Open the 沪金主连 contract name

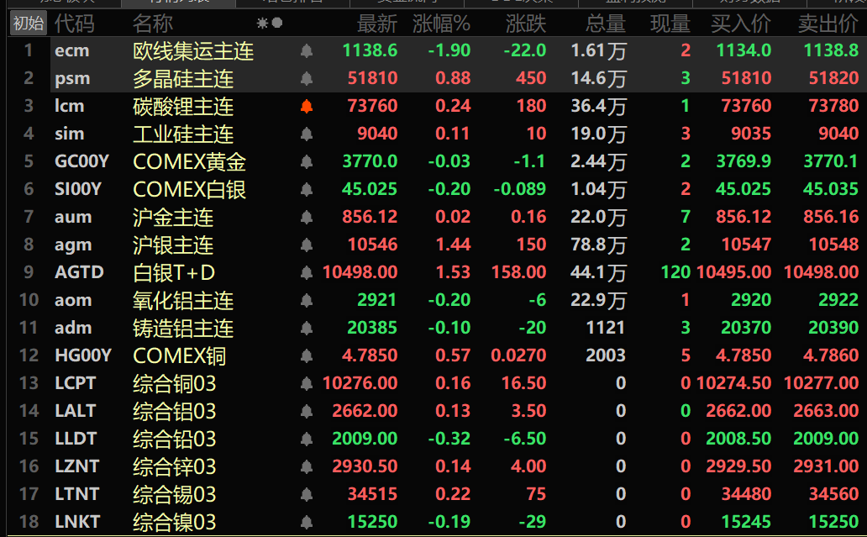click(x=173, y=218)
